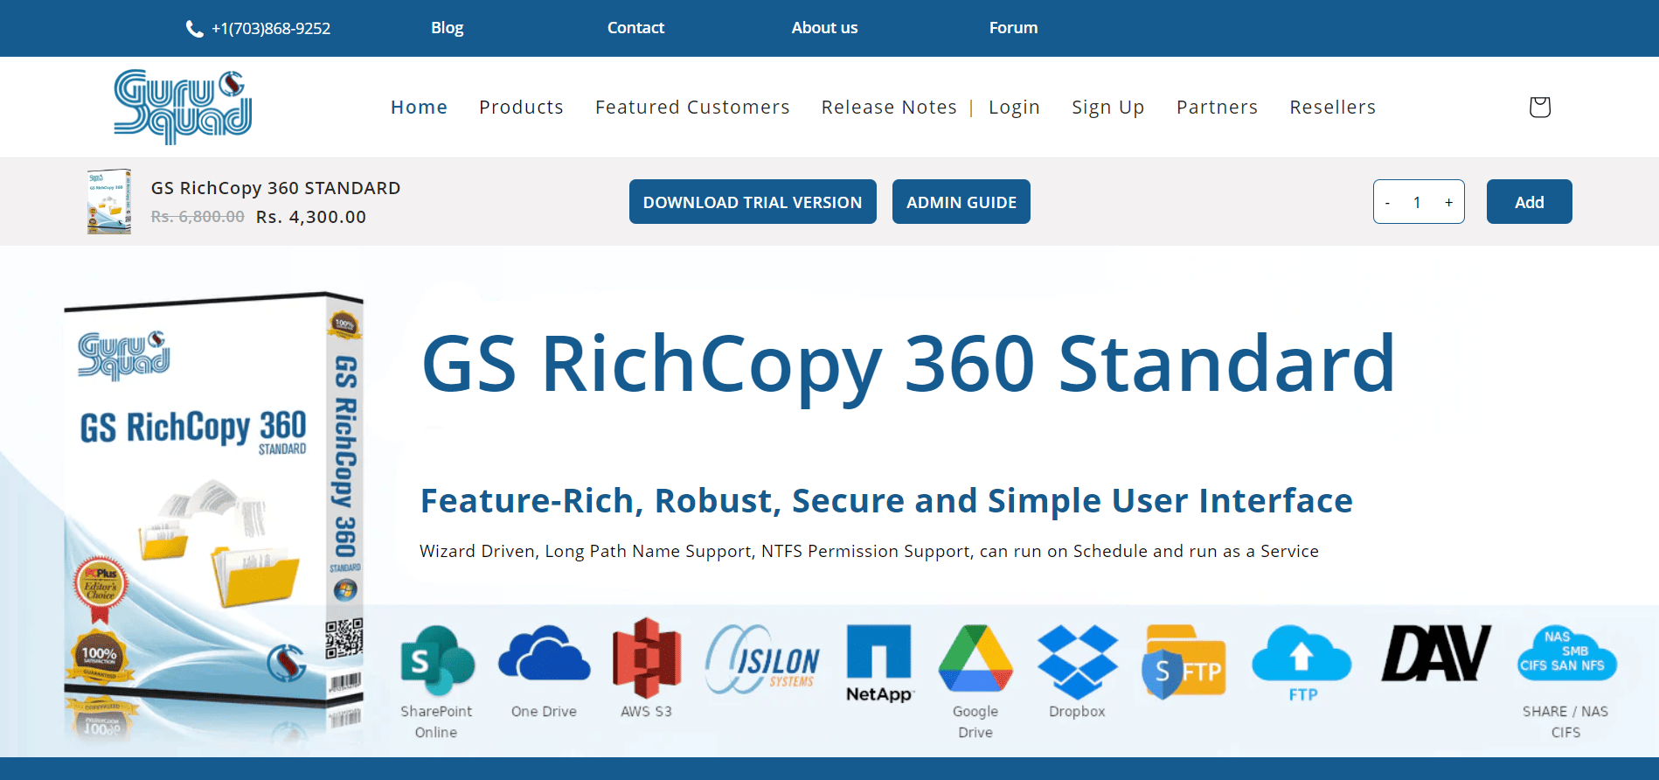Screen dimensions: 1659x780
Task: Click the GS RichCopy 360 STANDARD product title
Action: [275, 188]
